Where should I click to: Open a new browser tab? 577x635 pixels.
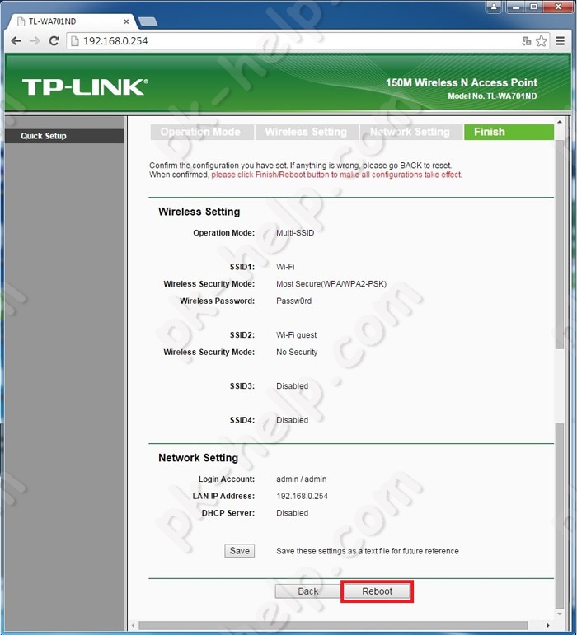[148, 21]
